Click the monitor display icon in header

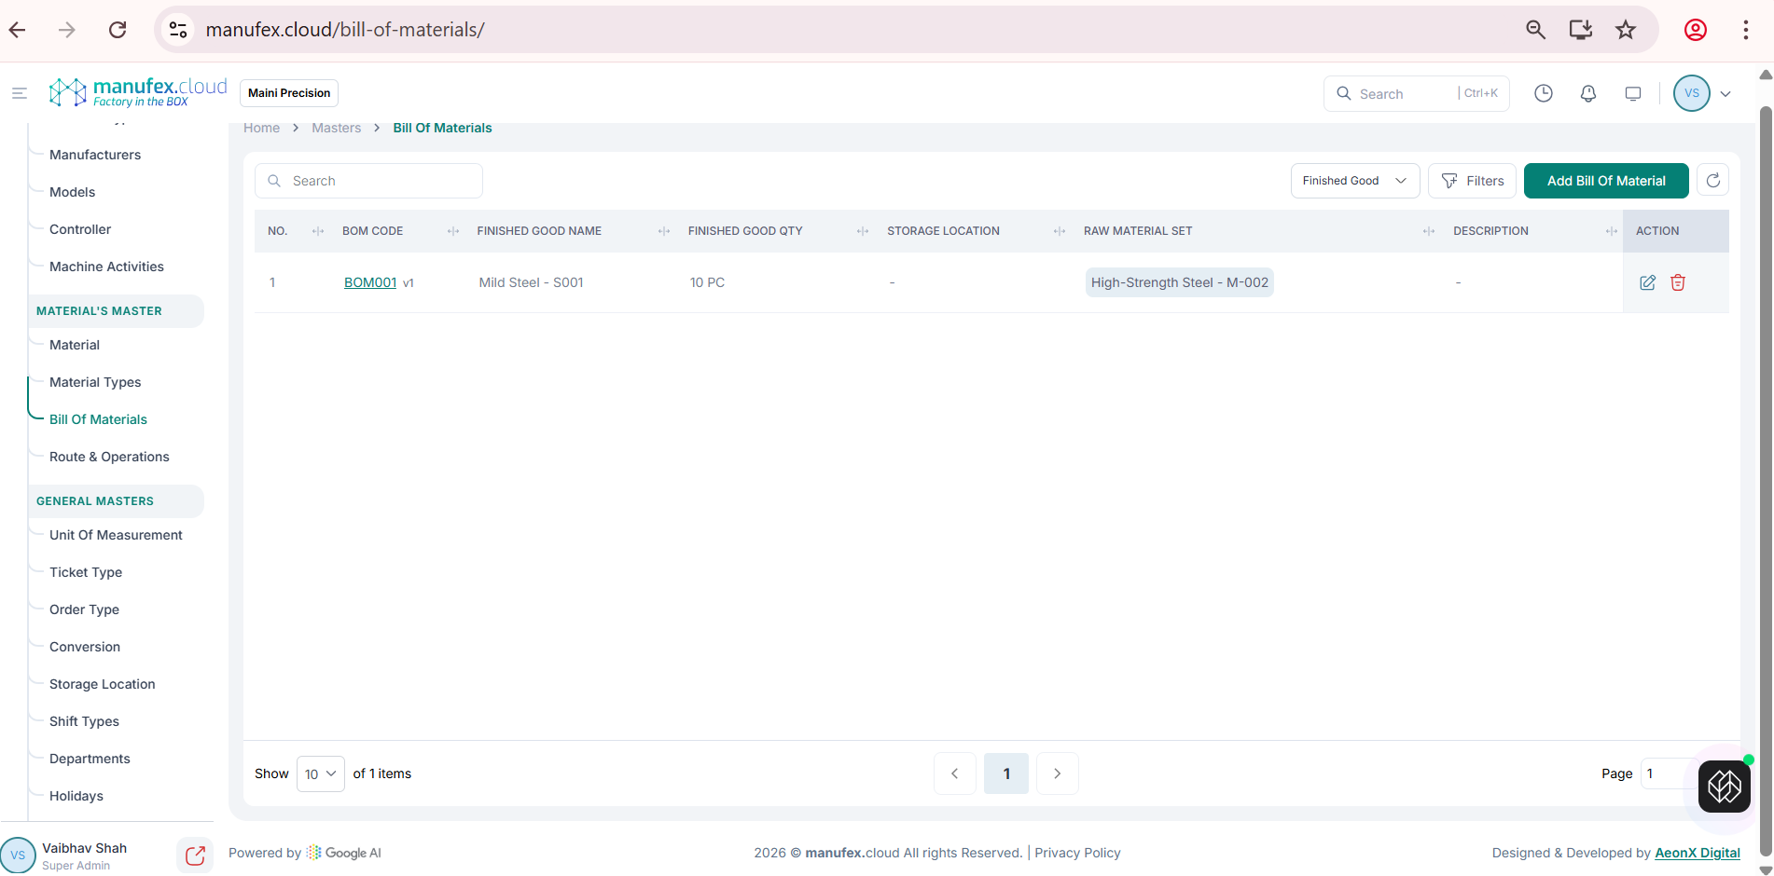click(1632, 93)
